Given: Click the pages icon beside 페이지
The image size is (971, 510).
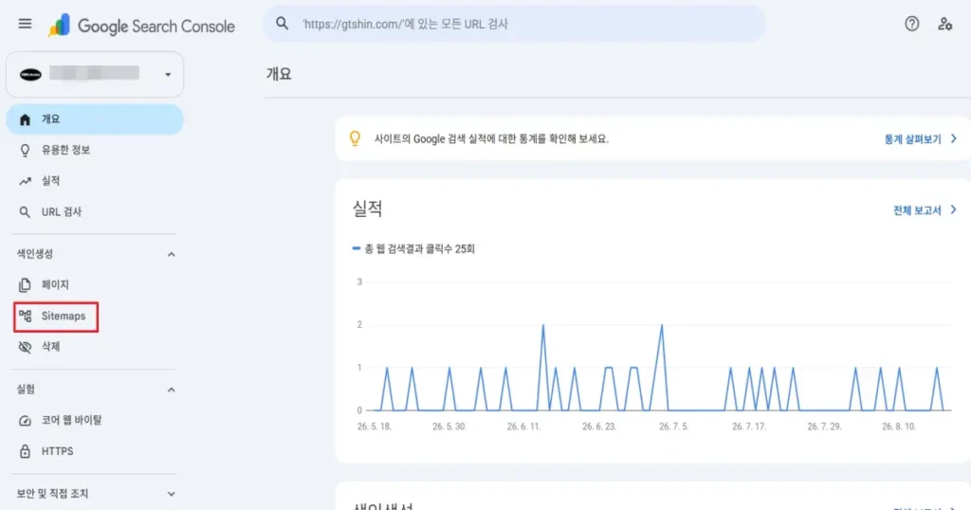Looking at the screenshot, I should pyautogui.click(x=25, y=284).
